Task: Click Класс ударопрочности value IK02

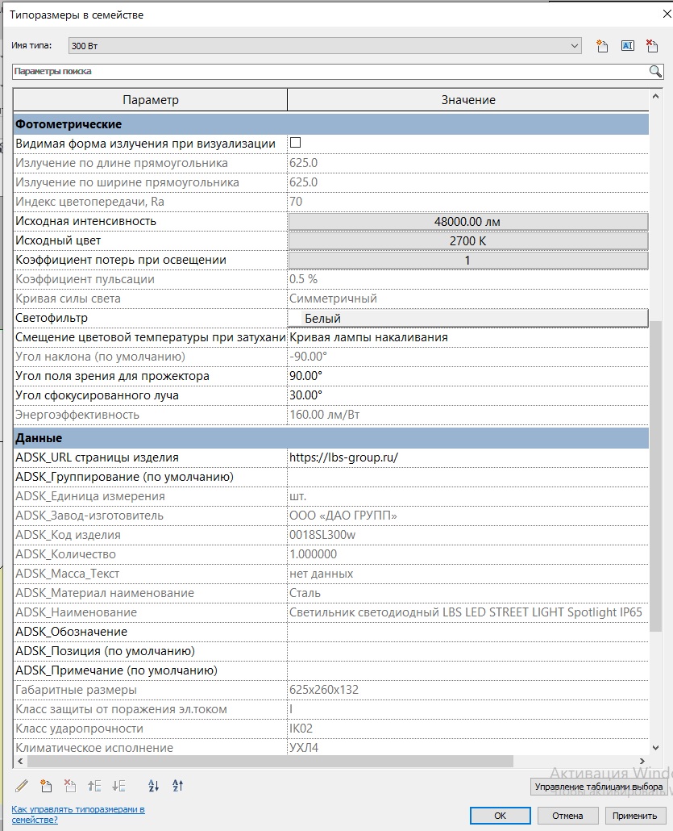Action: pos(301,729)
